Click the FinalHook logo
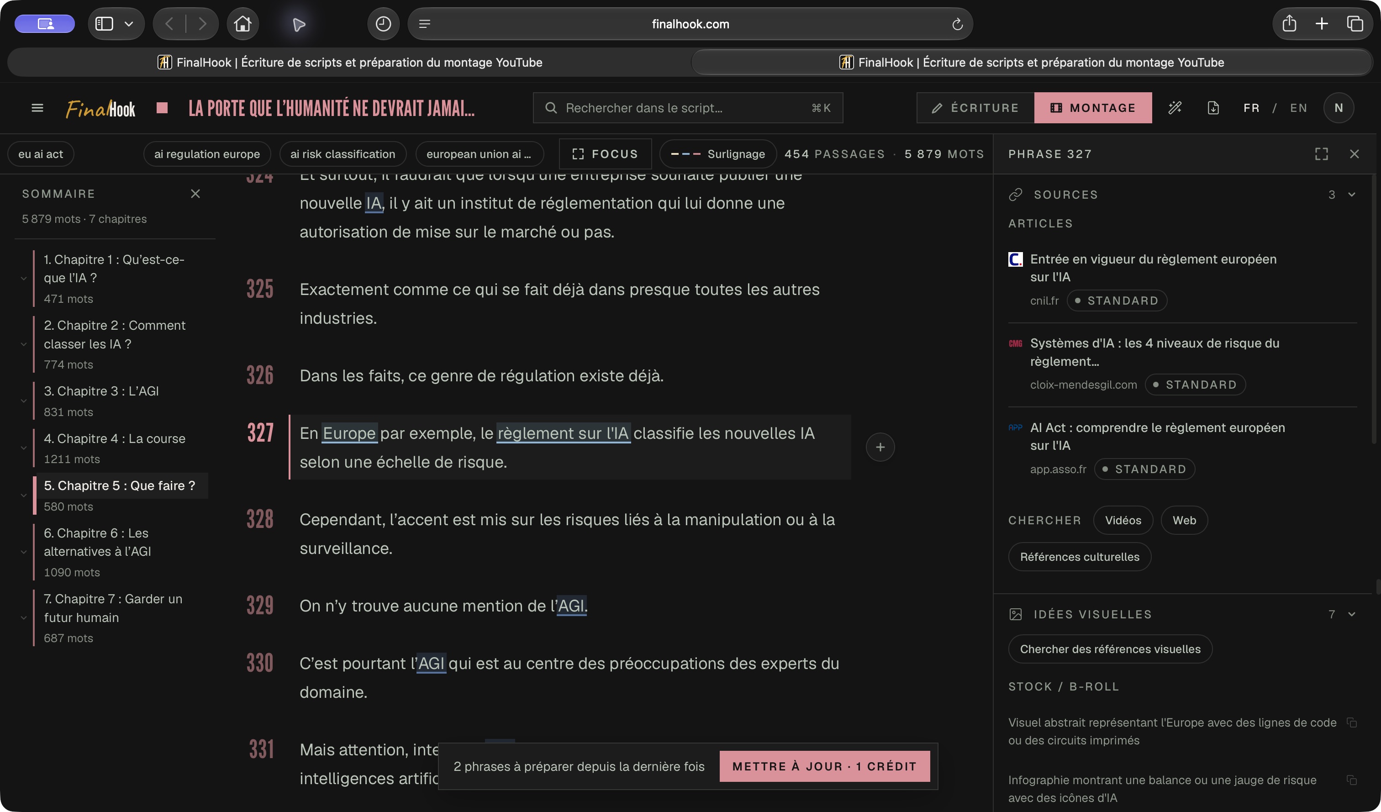The height and width of the screenshot is (812, 1381). pyautogui.click(x=101, y=109)
